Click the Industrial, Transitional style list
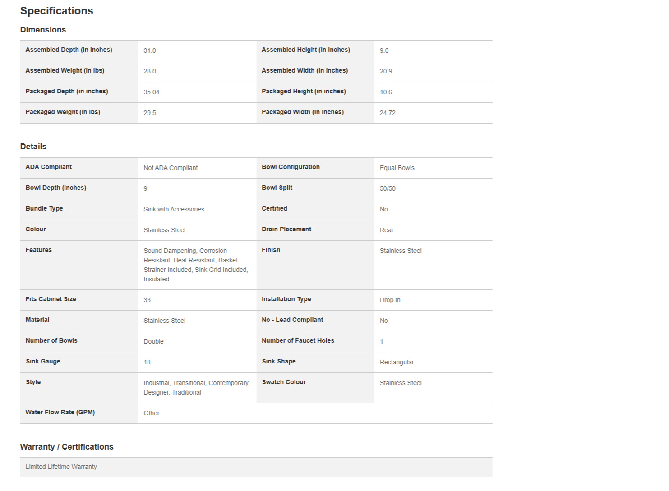The image size is (669, 491). pyautogui.click(x=197, y=388)
